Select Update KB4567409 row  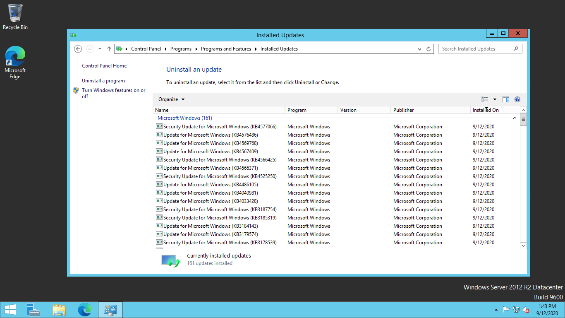[336, 152]
